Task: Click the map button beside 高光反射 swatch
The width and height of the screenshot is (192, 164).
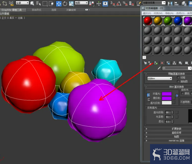Action: 174,102
